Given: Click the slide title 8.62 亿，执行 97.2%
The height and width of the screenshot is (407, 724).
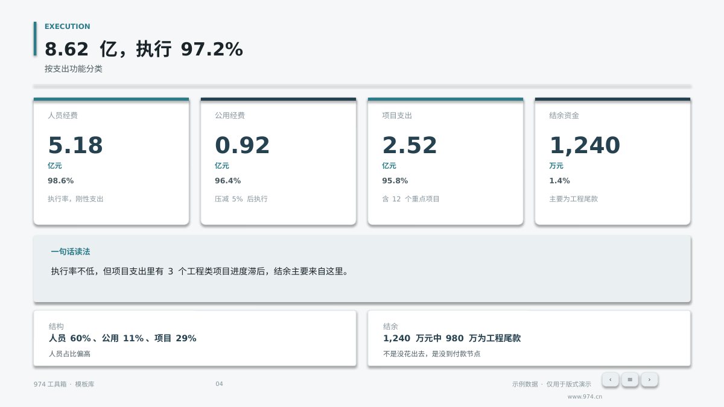Looking at the screenshot, I should (144, 49).
